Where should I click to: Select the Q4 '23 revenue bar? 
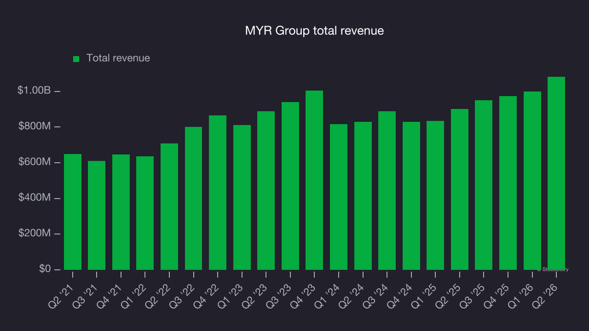click(314, 180)
